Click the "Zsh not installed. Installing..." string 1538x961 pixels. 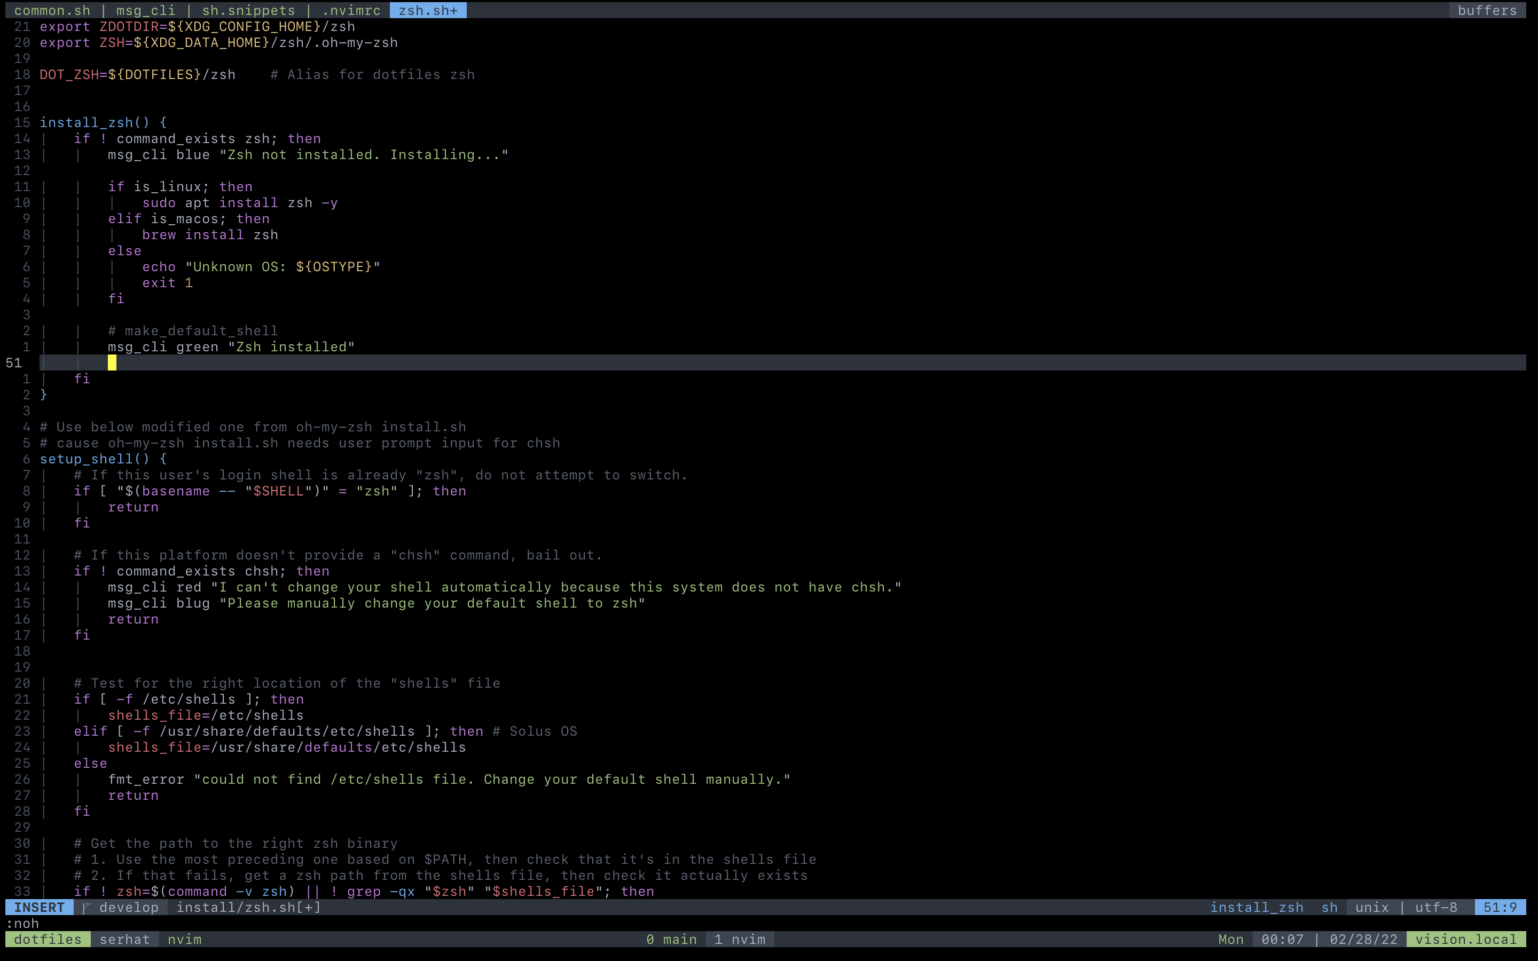click(x=364, y=154)
